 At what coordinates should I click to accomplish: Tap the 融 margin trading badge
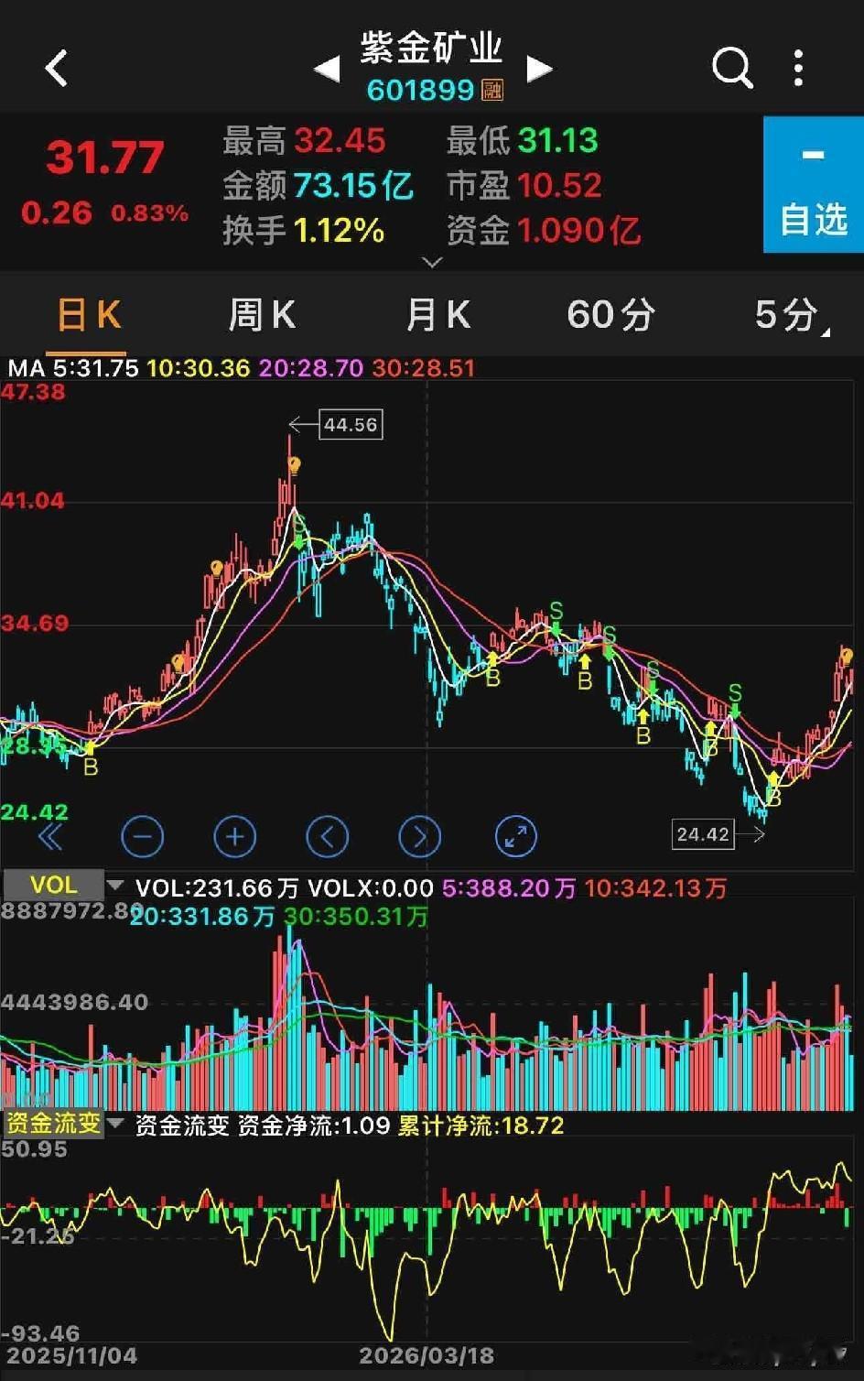492,90
